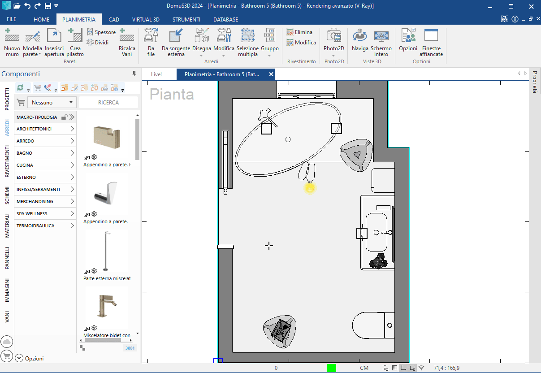Click Modifica in Rivestimento group

pos(301,43)
